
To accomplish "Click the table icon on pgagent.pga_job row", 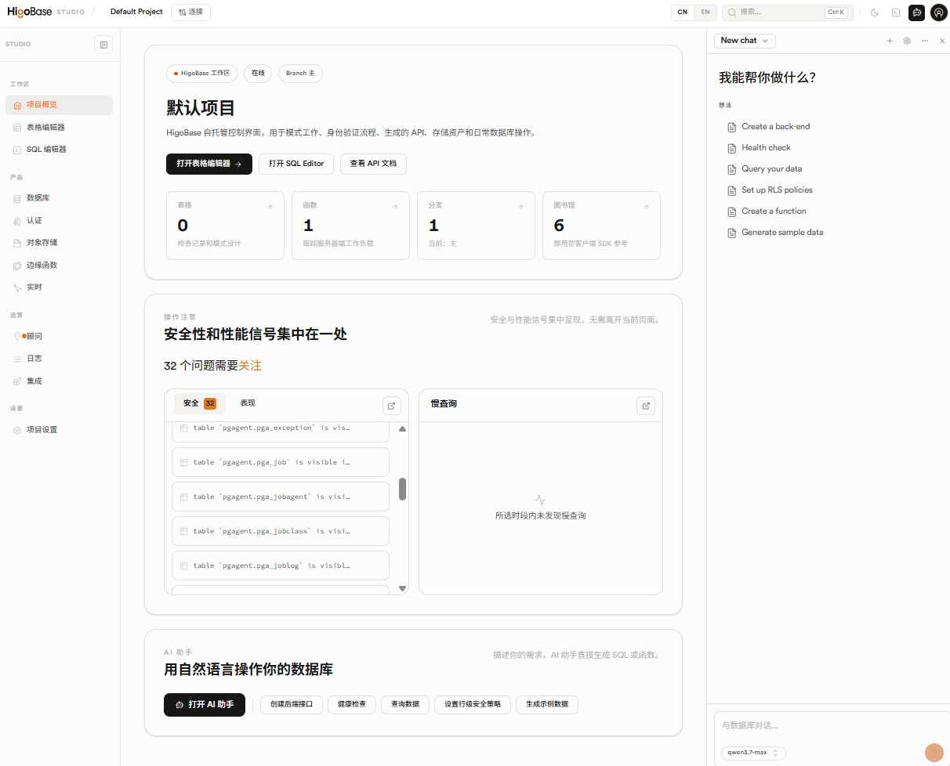I will point(184,463).
